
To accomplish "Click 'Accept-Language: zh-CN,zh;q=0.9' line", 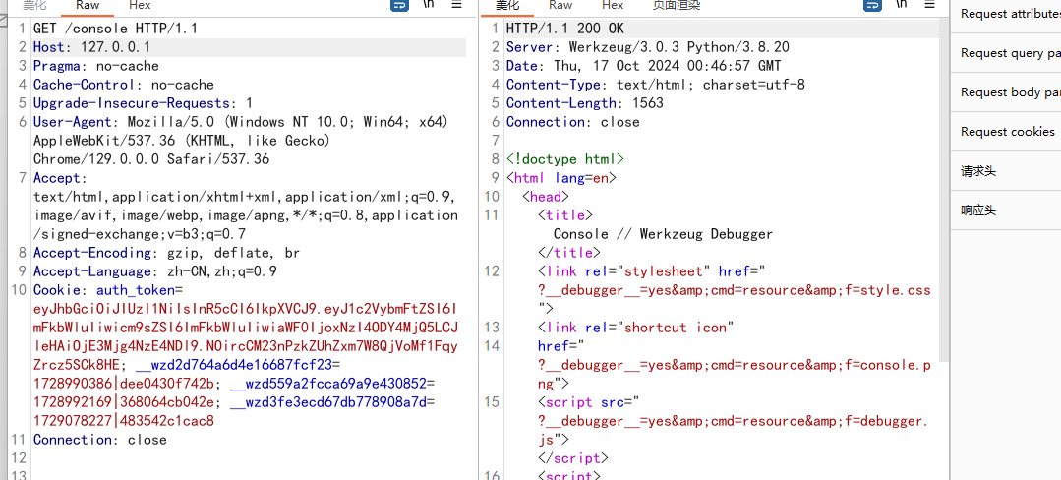I will (155, 271).
